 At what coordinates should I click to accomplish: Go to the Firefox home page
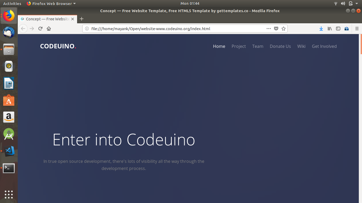pyautogui.click(x=49, y=29)
